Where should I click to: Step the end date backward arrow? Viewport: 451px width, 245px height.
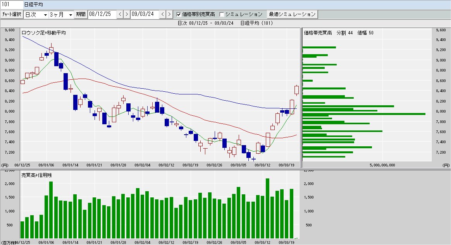click(x=163, y=14)
